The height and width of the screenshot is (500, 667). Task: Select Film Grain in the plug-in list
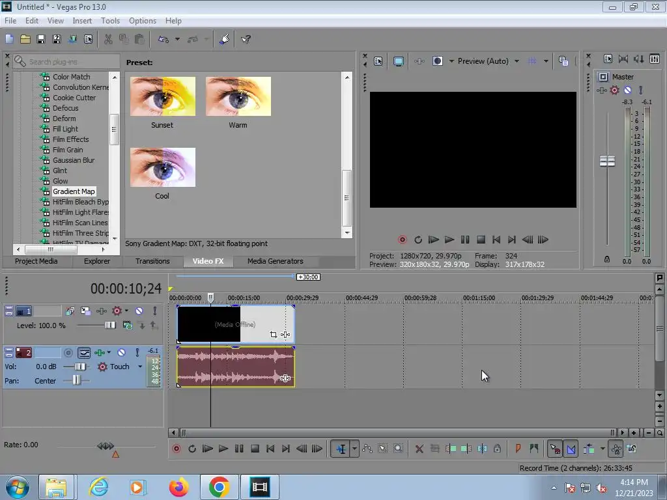point(68,150)
